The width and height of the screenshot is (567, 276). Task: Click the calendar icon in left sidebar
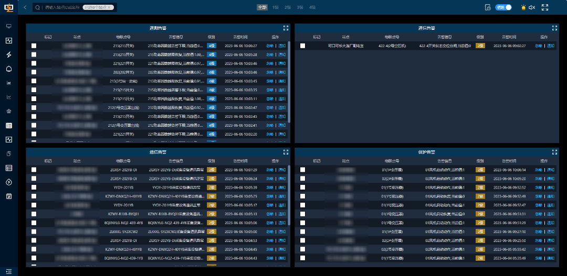point(9,196)
